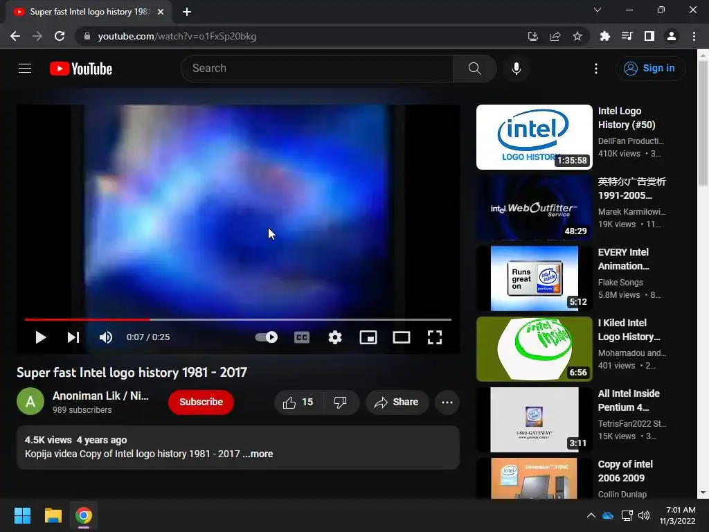Open the Intel WebOutfitter video thumbnail
Screen dimensions: 709x532
[534, 208]
